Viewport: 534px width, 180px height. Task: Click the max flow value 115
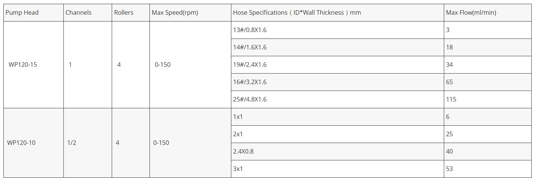click(x=451, y=99)
